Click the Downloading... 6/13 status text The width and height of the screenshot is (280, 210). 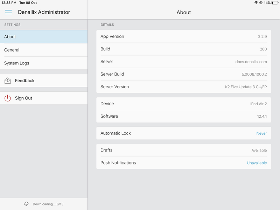click(48, 204)
